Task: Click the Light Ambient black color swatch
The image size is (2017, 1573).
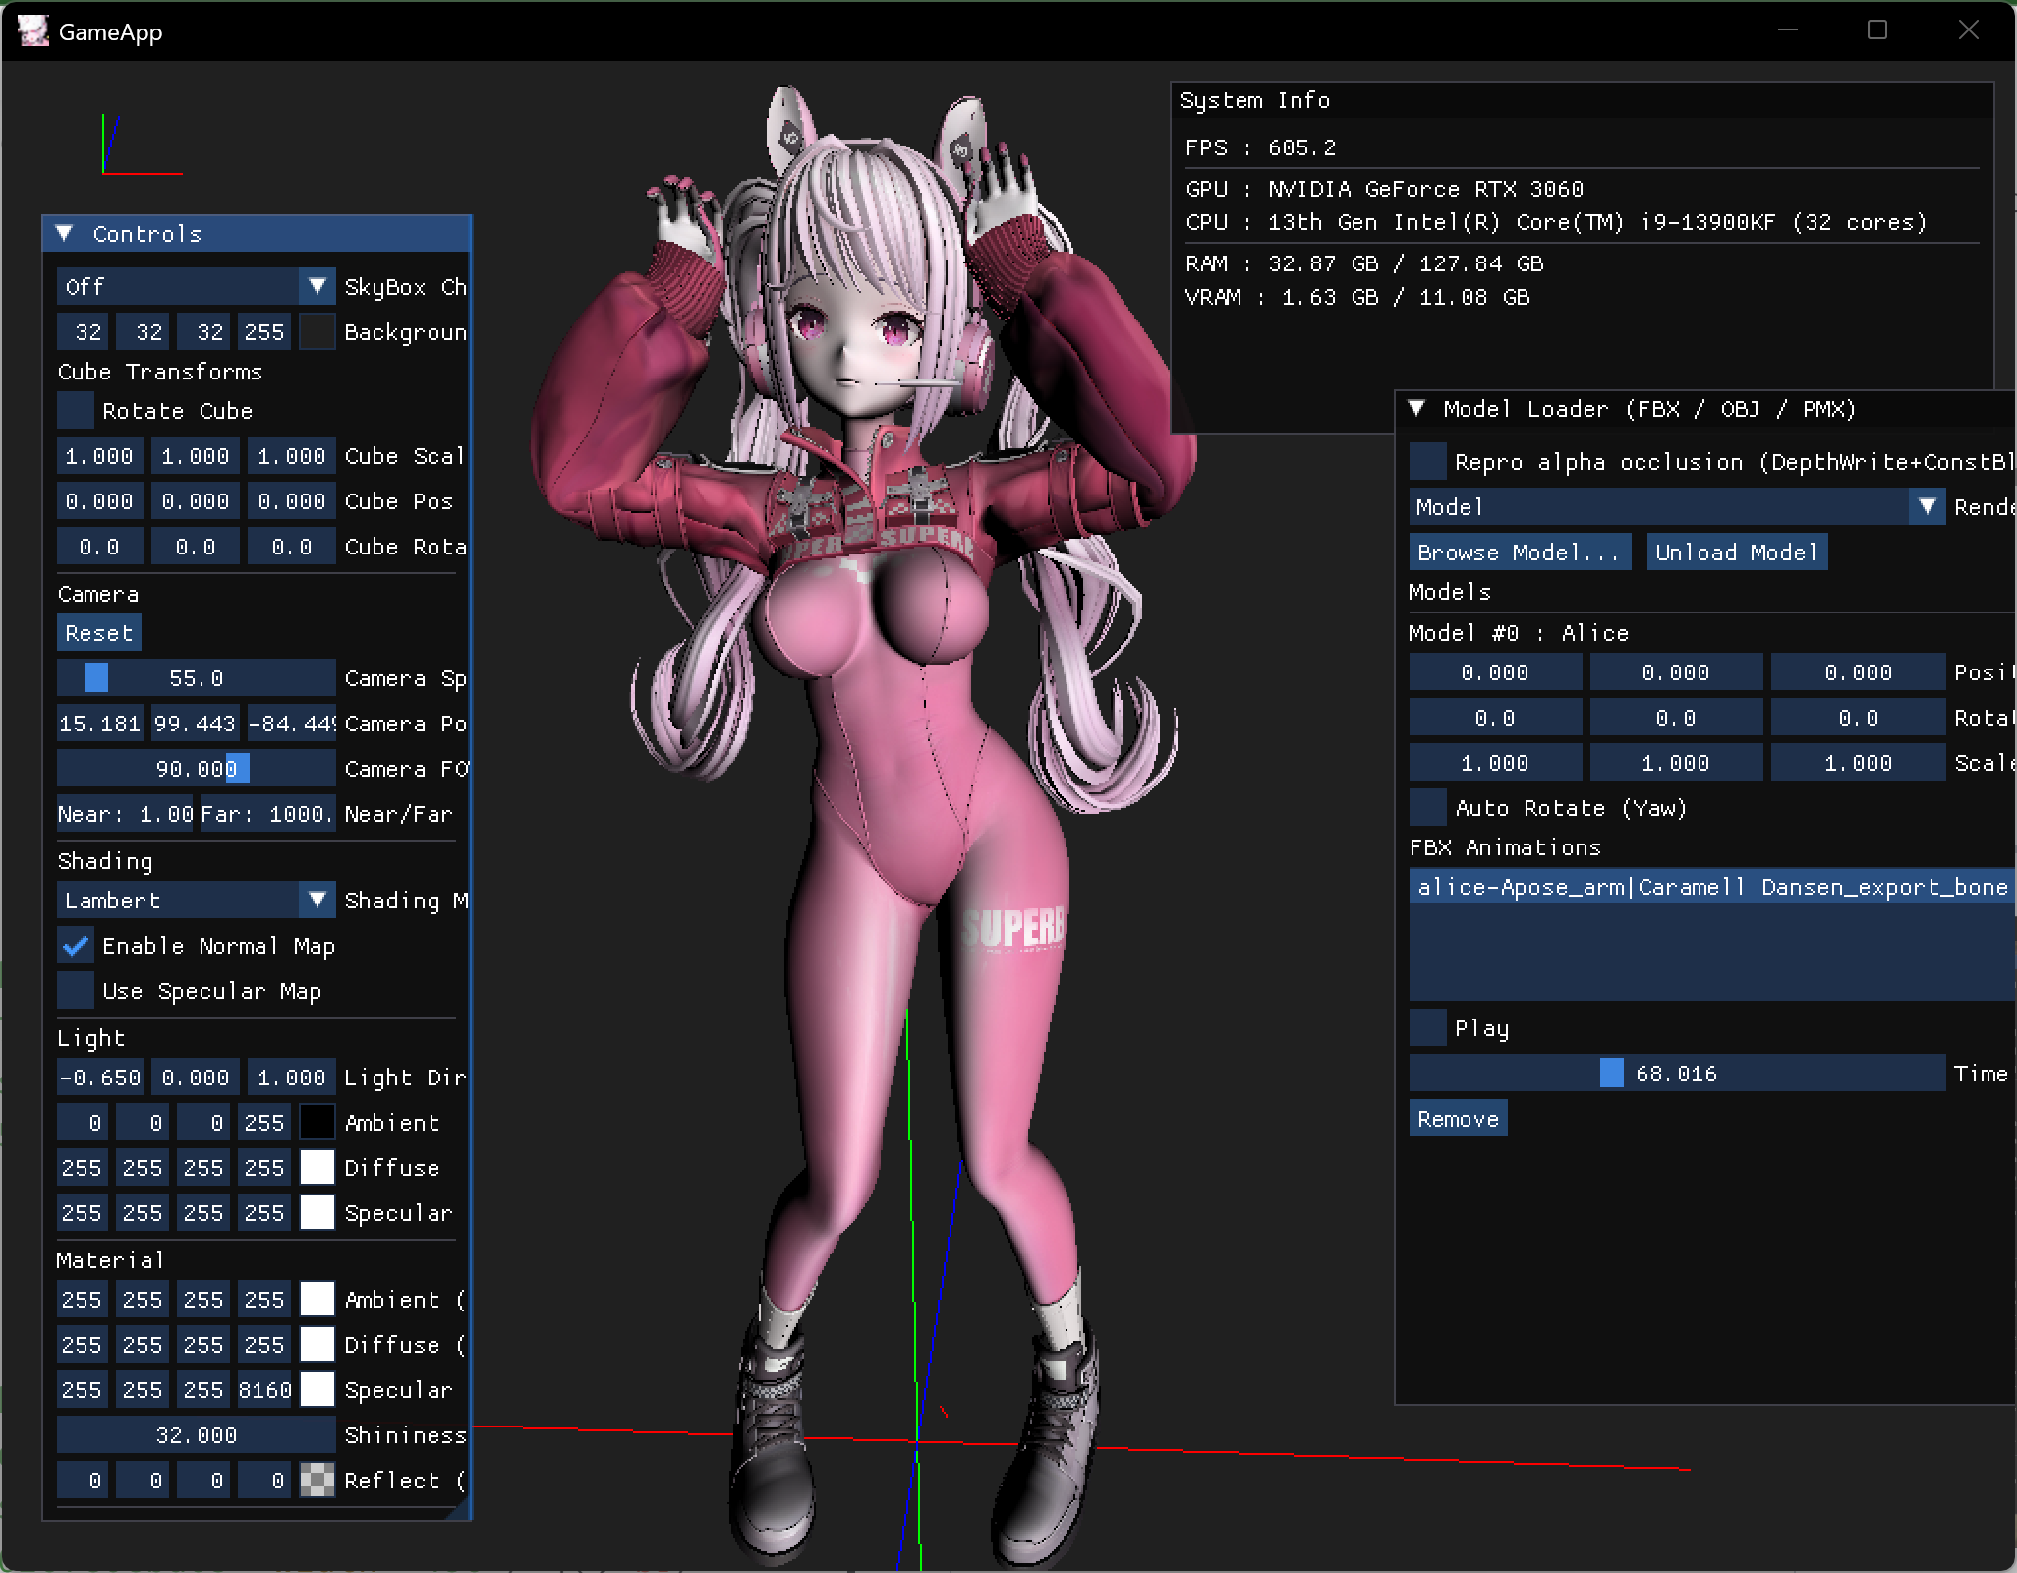Action: click(317, 1123)
